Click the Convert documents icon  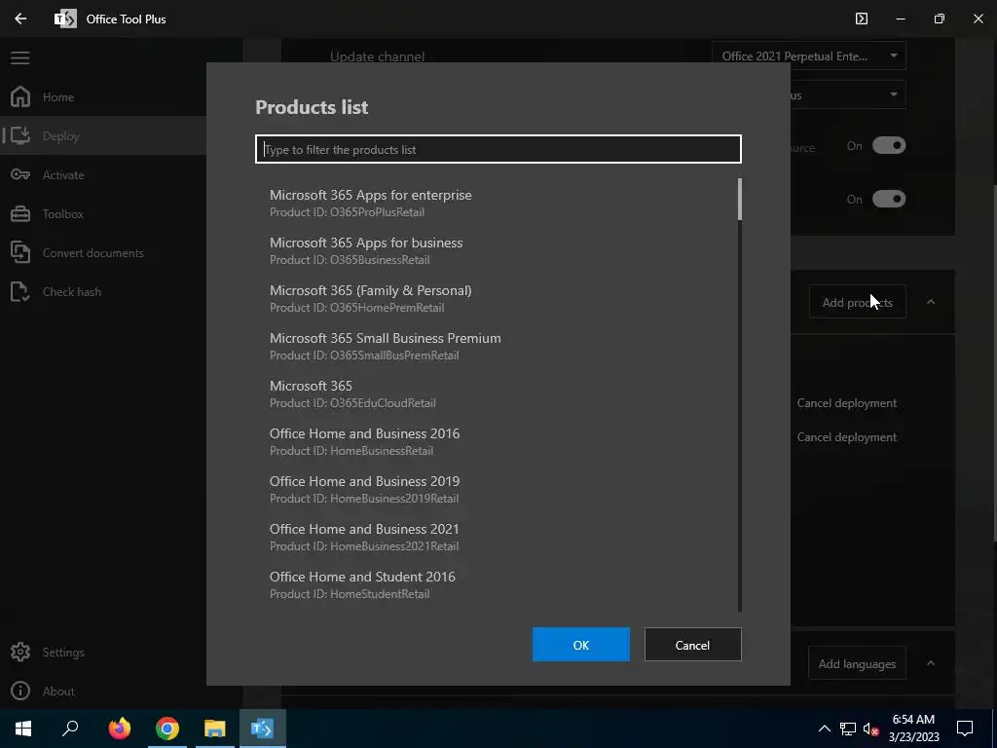pyautogui.click(x=20, y=252)
